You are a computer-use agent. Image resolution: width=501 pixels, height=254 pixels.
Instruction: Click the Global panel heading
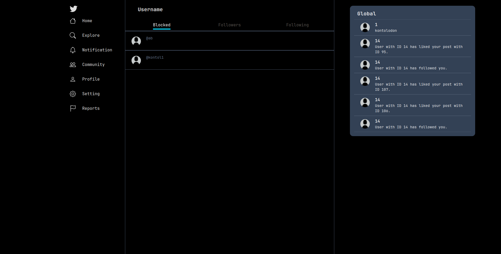click(367, 14)
